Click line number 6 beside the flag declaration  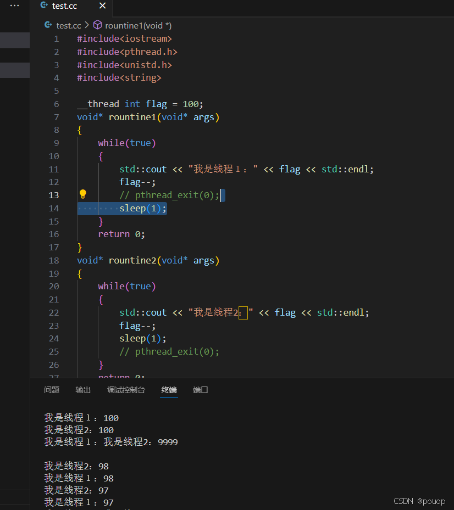coord(56,103)
